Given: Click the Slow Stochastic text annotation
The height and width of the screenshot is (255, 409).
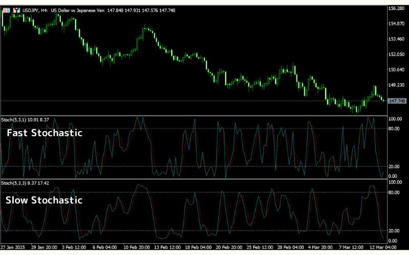Looking at the screenshot, I should [44, 200].
